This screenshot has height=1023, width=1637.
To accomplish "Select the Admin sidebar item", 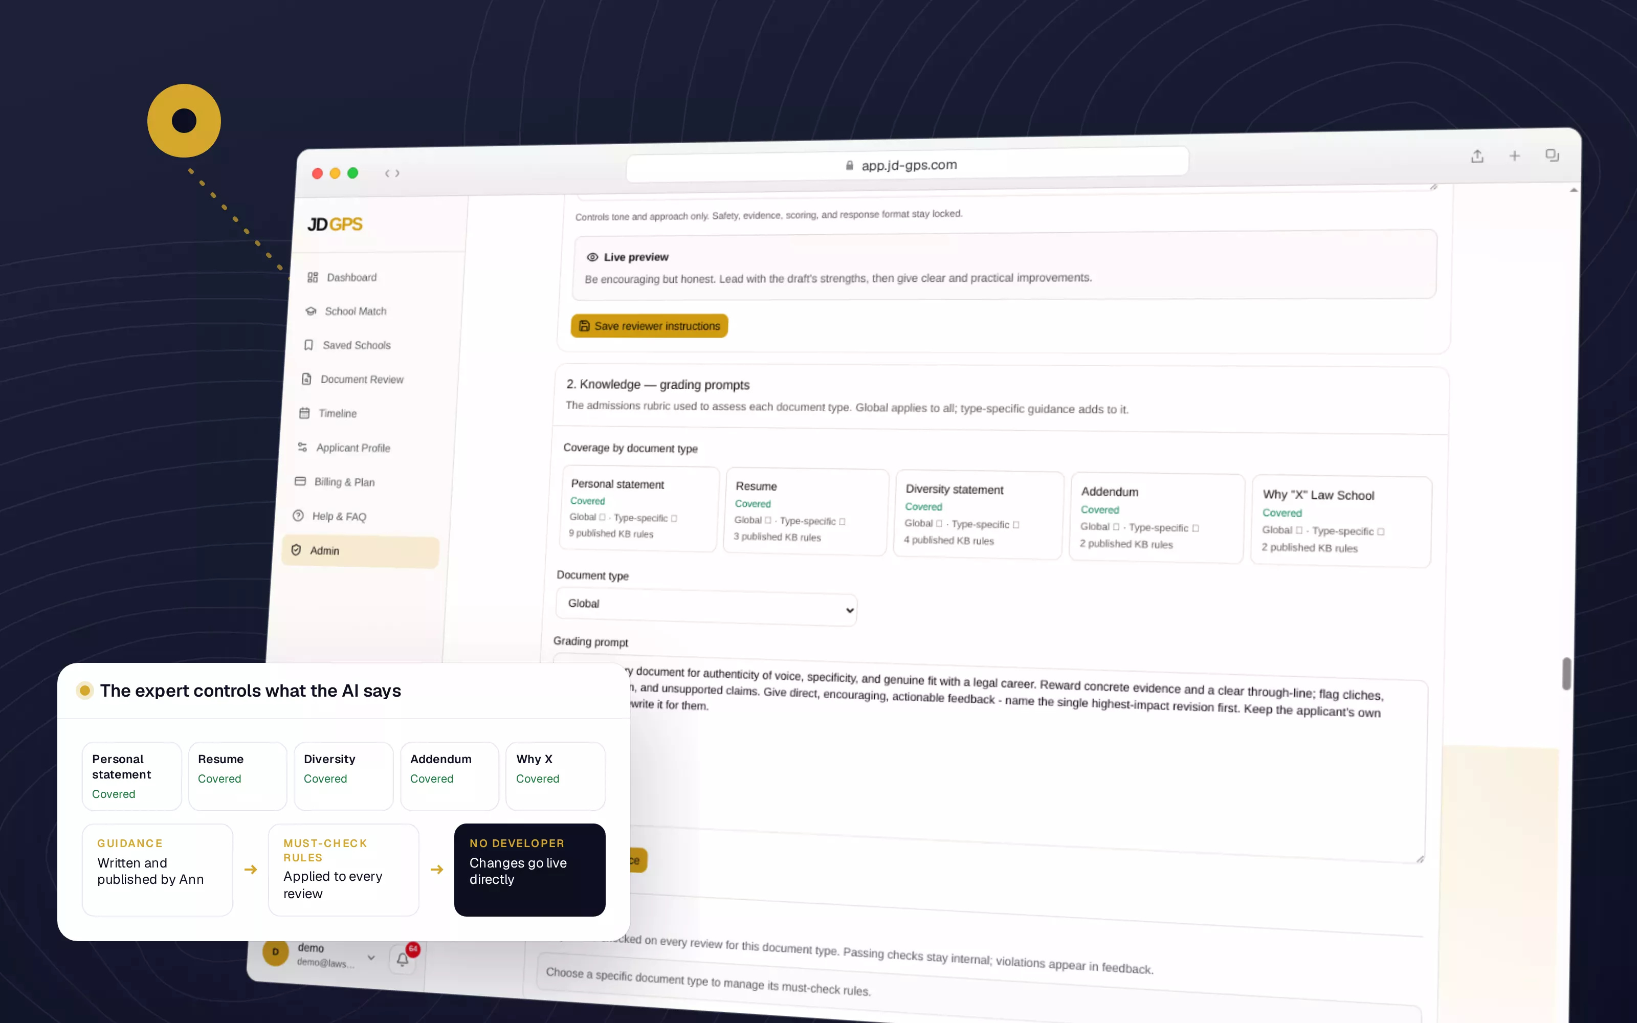I will (x=361, y=551).
